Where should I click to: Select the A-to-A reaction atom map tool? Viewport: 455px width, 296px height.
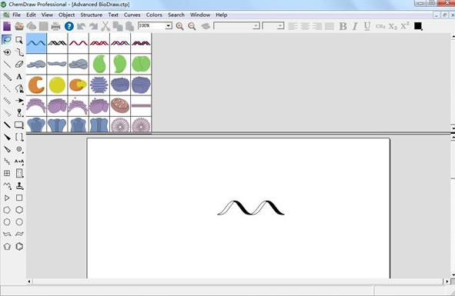(19, 161)
